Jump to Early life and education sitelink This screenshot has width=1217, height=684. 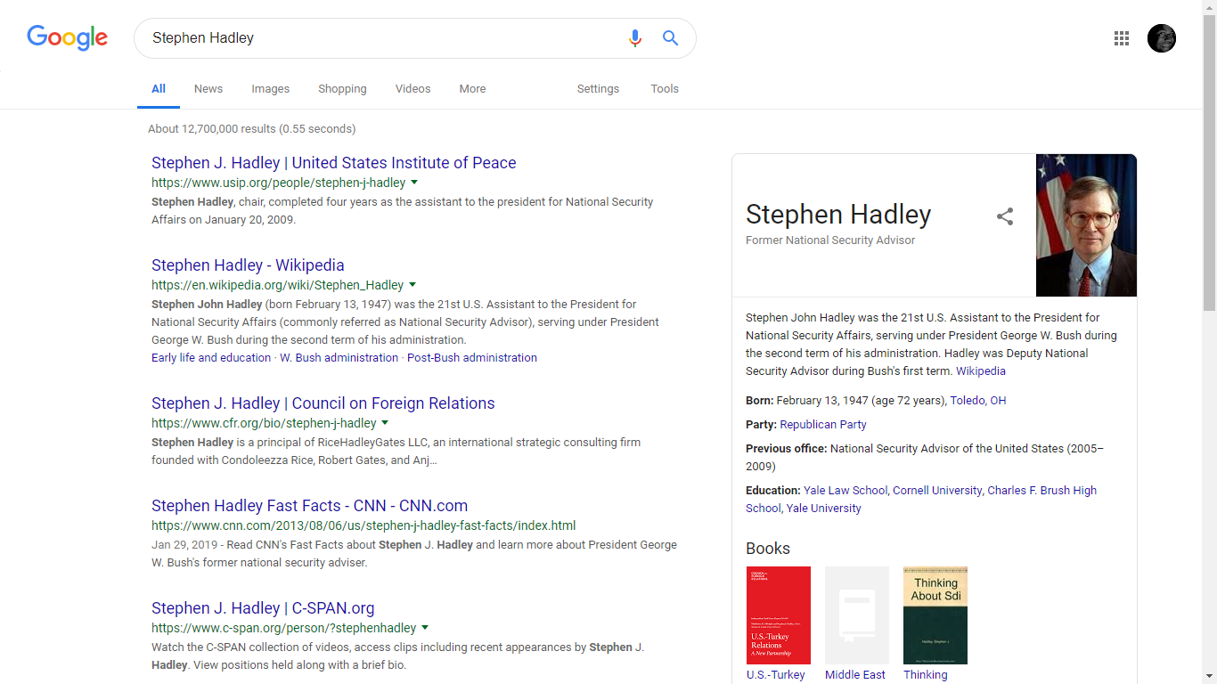211,358
